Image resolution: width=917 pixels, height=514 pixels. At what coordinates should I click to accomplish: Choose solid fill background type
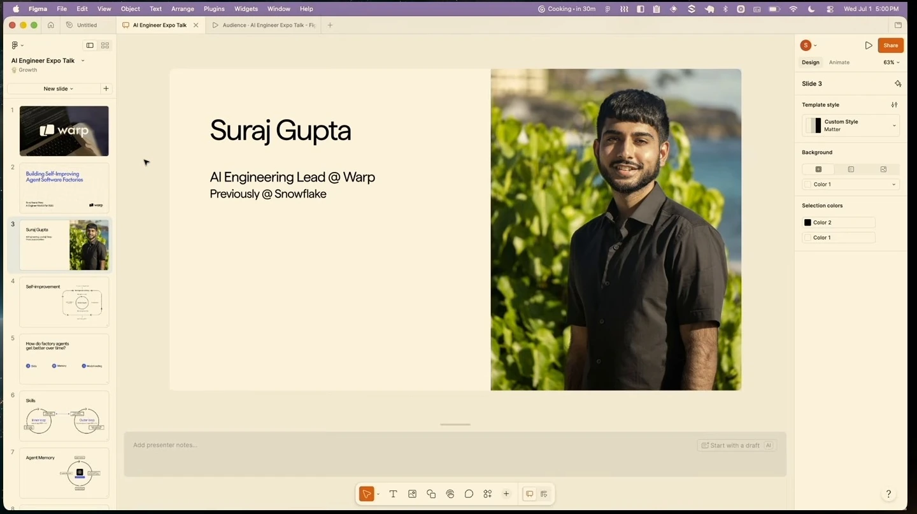(818, 169)
